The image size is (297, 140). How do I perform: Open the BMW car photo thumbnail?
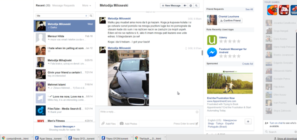(128, 78)
